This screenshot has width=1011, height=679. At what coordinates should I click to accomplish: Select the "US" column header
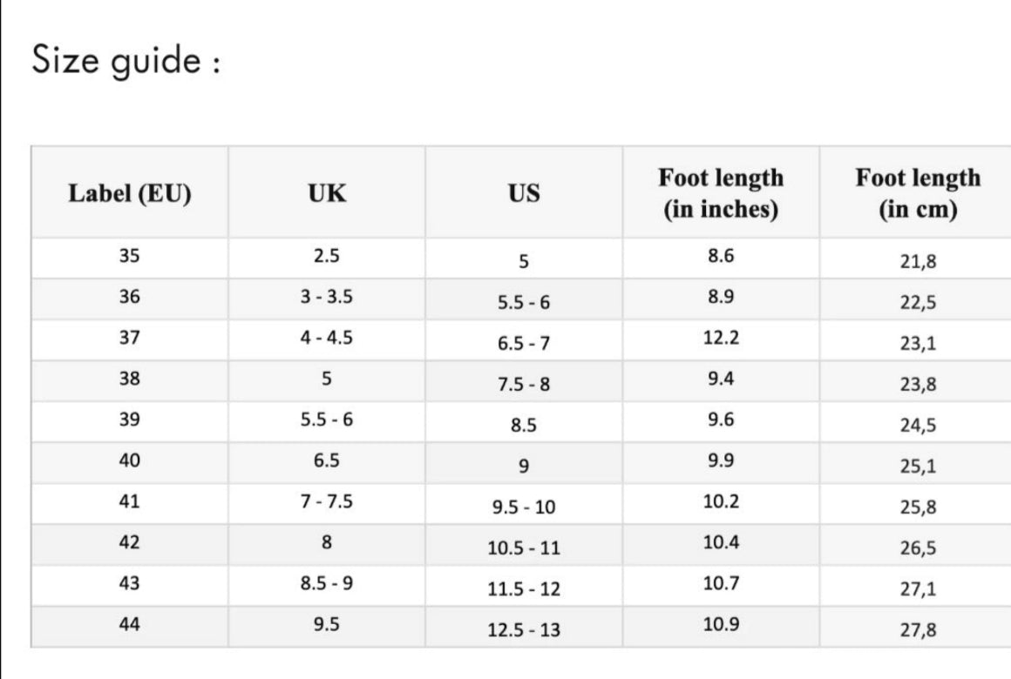(524, 193)
